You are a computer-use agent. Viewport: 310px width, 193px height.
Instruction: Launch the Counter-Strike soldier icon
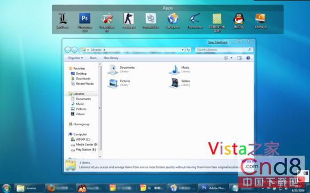(129, 19)
